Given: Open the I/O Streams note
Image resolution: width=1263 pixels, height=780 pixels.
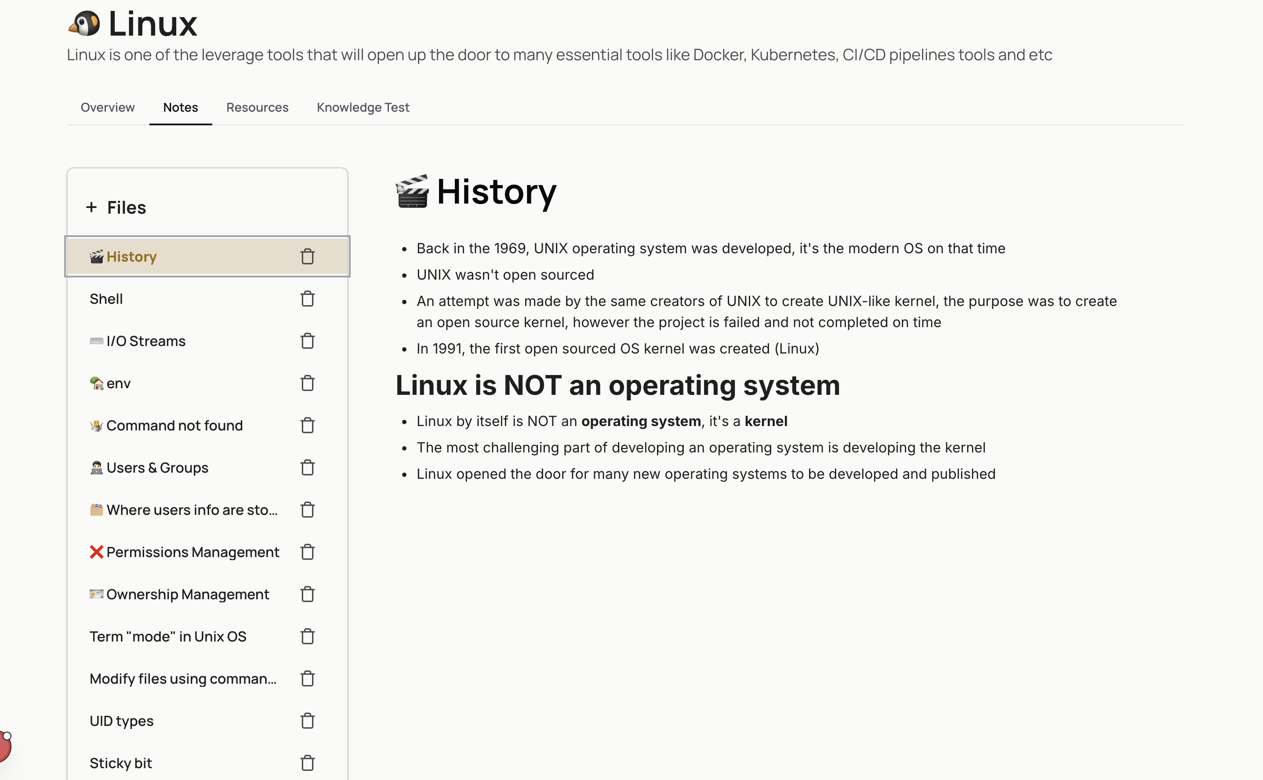Looking at the screenshot, I should point(145,341).
